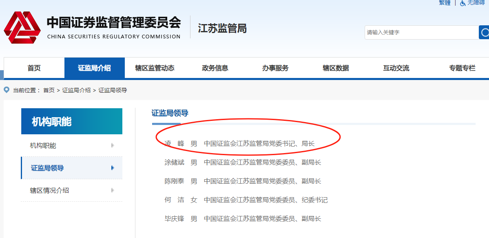Select the 证监局介绍 navigation tab
The width and height of the screenshot is (489, 238).
(95, 68)
